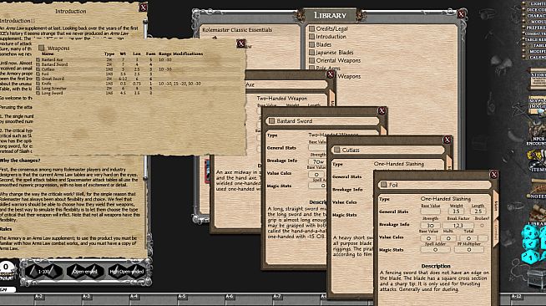The image size is (546, 306).
Task: Edit Length value 2.5 on Foil sheet
Action: click(478, 212)
